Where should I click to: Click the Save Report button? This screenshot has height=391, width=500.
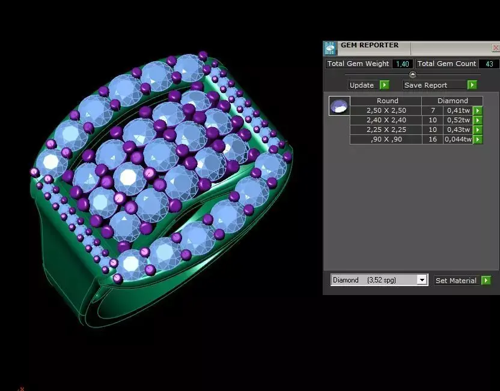click(x=428, y=85)
